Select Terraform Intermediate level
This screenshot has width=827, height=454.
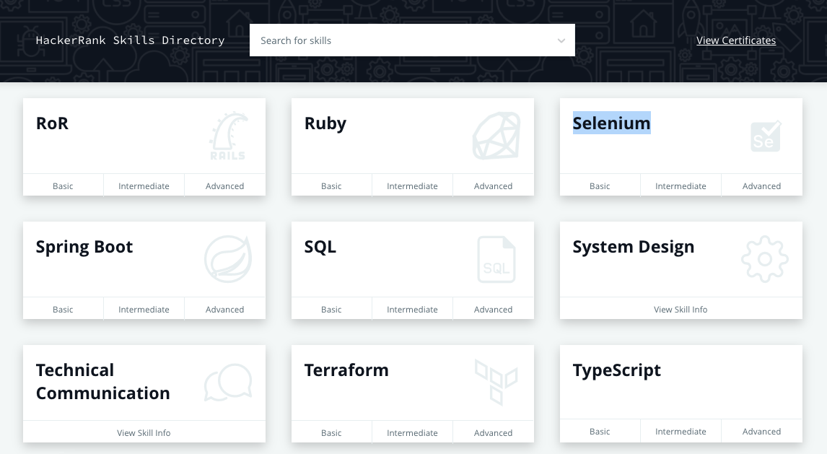coord(413,432)
